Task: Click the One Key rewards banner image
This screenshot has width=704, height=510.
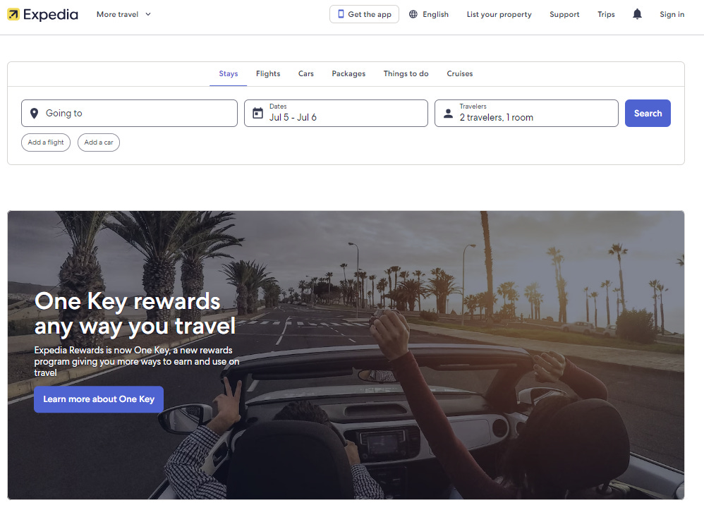Action: pos(346,355)
